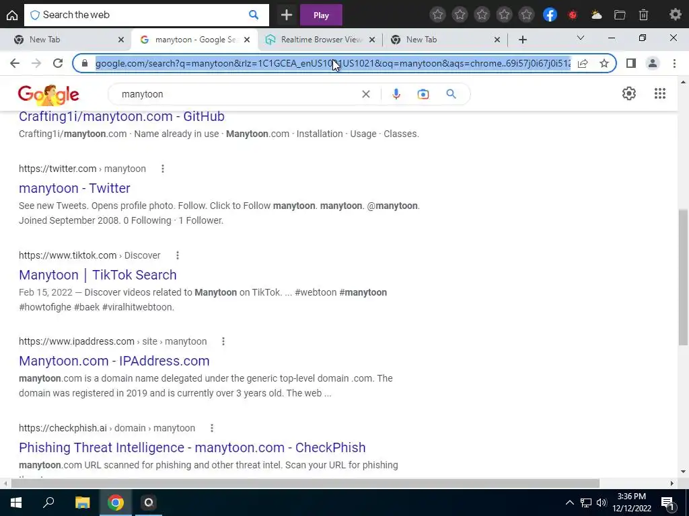Open Google quick settings gear
689x516 pixels.
pos(629,93)
